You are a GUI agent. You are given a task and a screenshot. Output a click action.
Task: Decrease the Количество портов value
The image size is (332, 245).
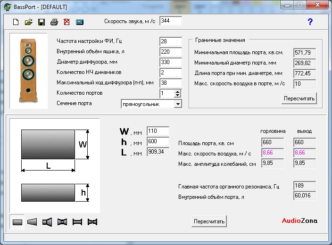pos(177,96)
